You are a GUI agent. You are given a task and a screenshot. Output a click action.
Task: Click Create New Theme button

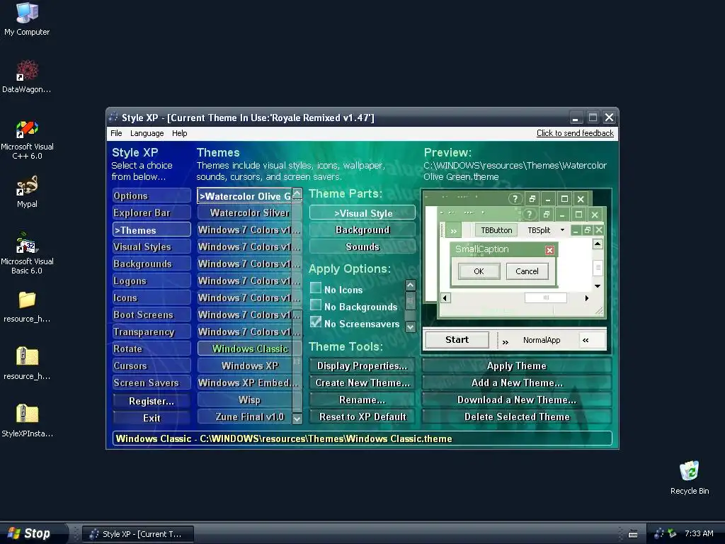362,383
